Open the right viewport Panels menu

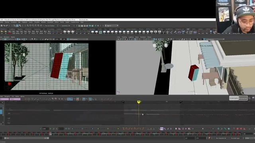(149, 37)
